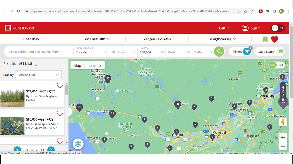This screenshot has height=164, width=293.
Task: Open map layers icon button
Action: click(x=78, y=144)
